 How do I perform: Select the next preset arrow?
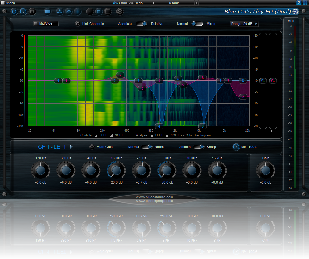click(196, 3)
